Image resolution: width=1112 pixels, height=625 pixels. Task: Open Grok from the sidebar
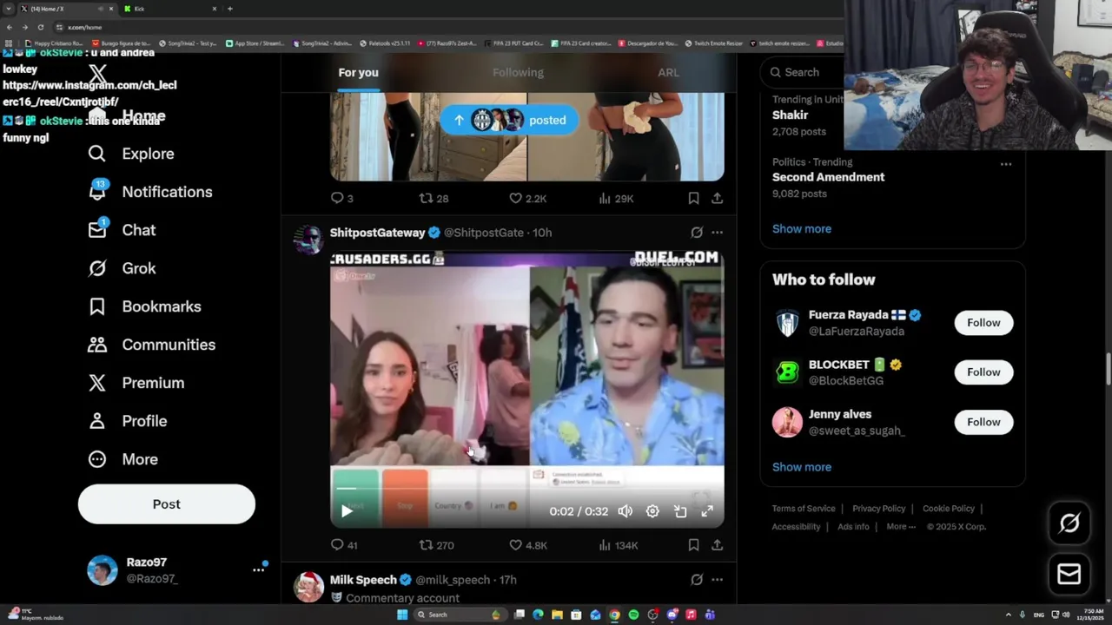122,268
